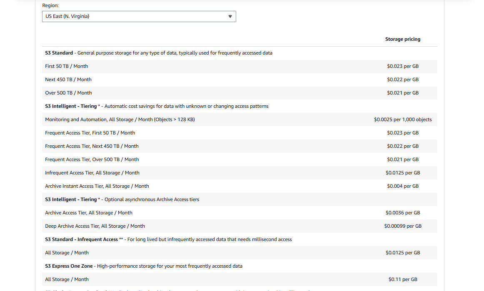Image resolution: width=484 pixels, height=291 pixels.
Task: Select Frequent Access Tier, Over 500 TB row
Action: coord(240,159)
